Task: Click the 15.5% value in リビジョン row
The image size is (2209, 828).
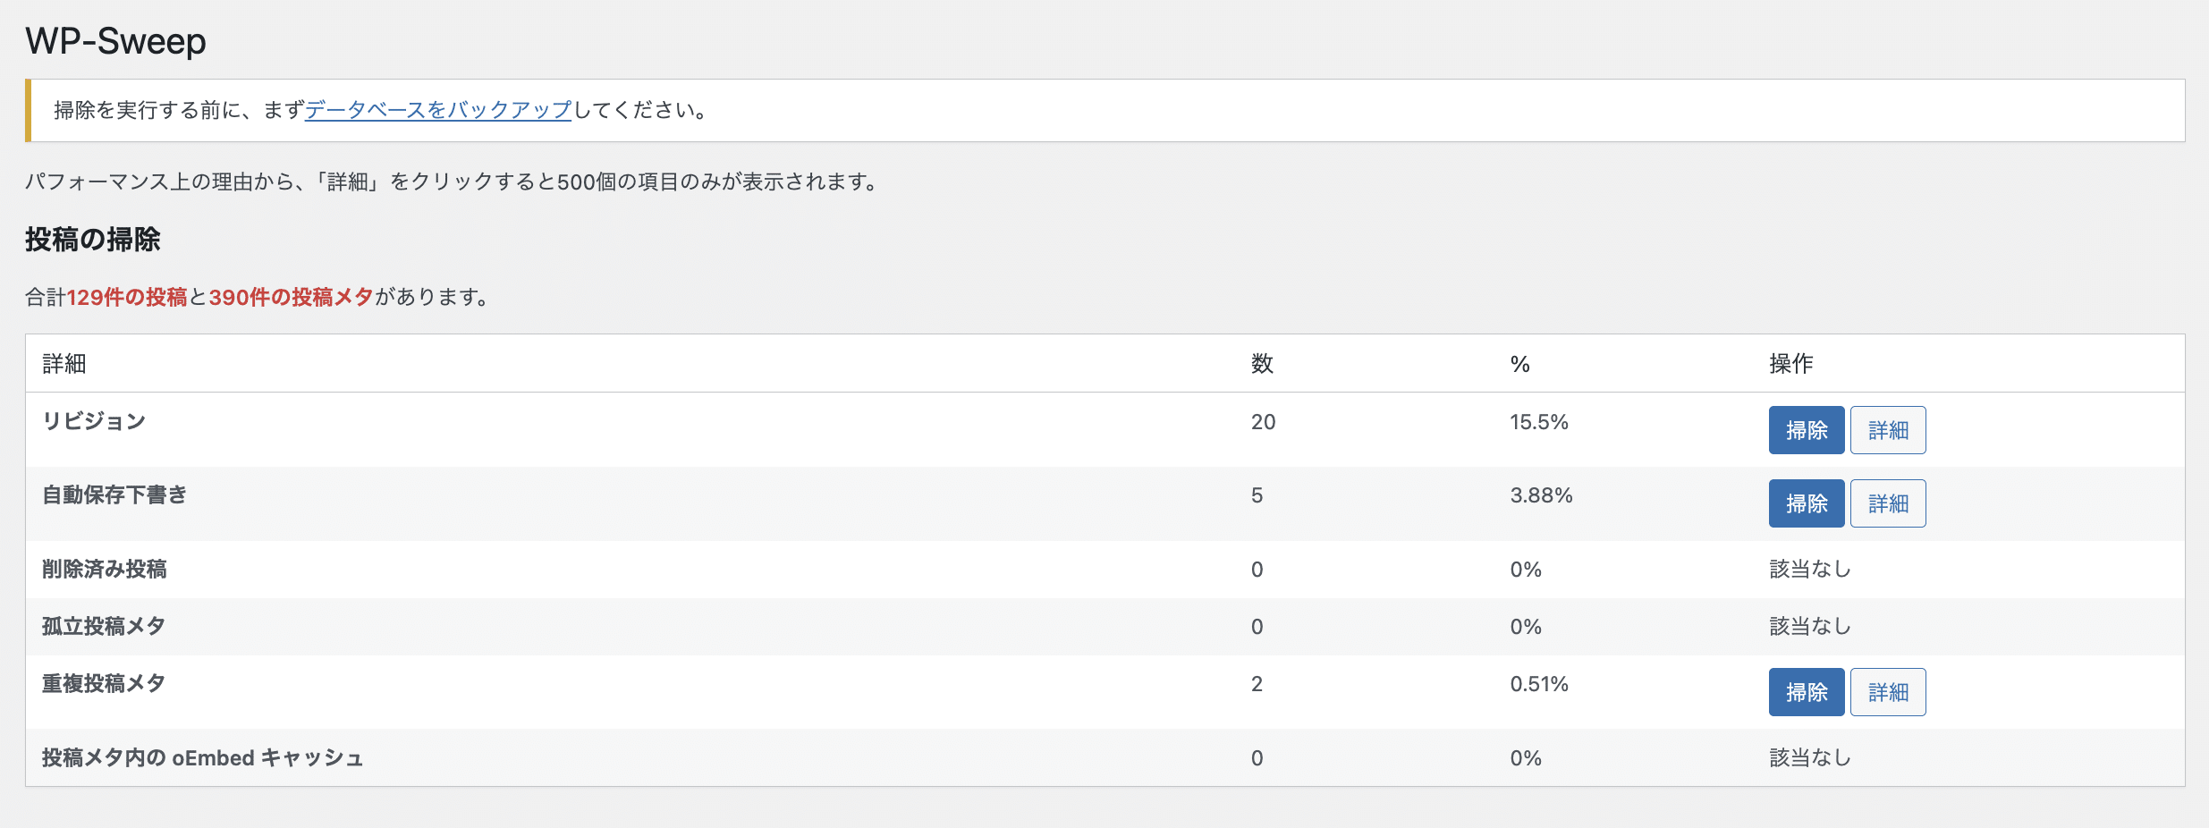Action: (x=1538, y=422)
